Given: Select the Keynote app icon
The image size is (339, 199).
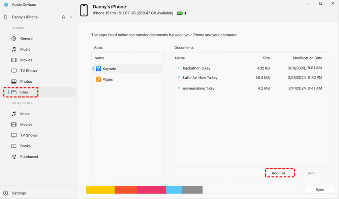Looking at the screenshot, I should (x=98, y=68).
